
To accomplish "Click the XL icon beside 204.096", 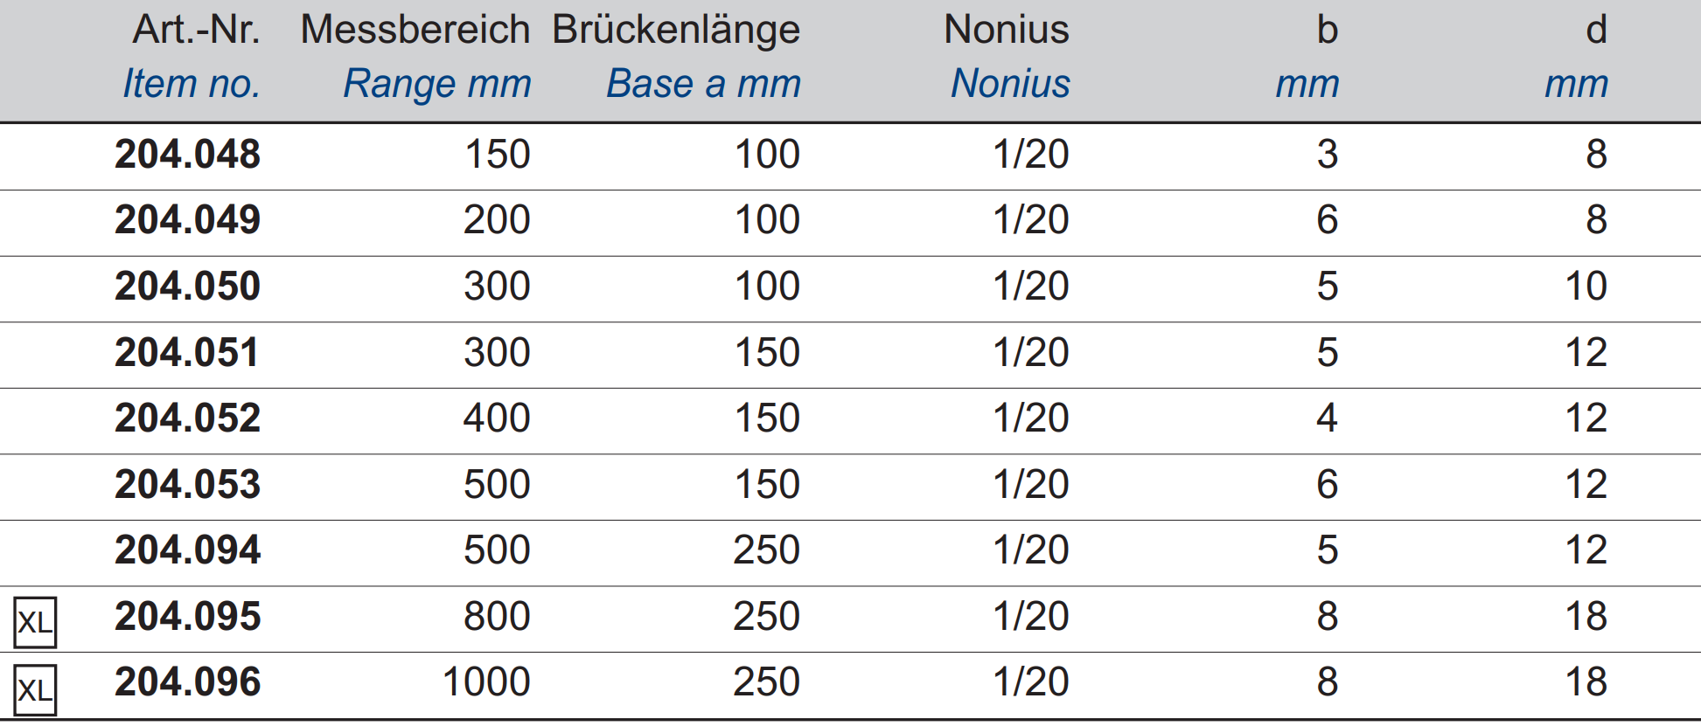I will [x=35, y=690].
